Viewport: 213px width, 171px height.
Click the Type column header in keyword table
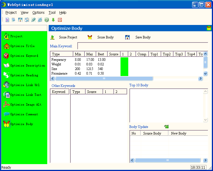pyautogui.click(x=62, y=54)
